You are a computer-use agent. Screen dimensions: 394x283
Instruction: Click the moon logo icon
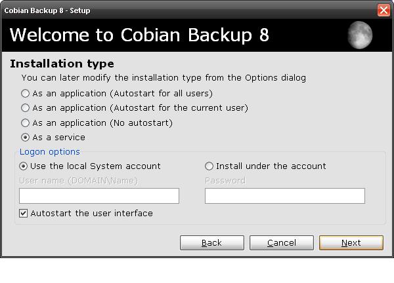[359, 35]
